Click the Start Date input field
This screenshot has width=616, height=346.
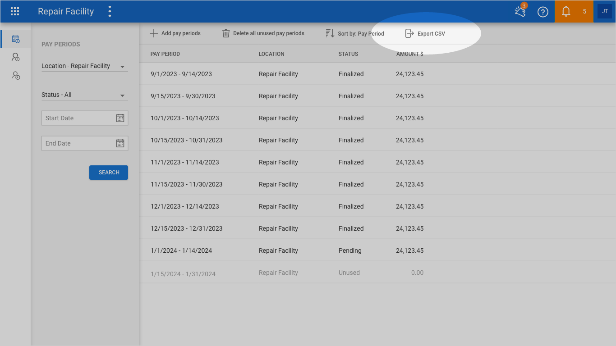click(85, 118)
